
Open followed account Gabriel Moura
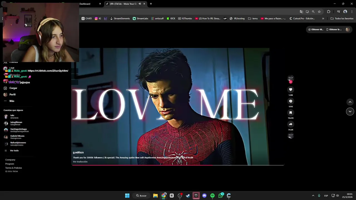click(x=14, y=137)
